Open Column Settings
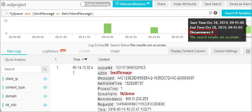Viewport: 252px width, 112px height. 226,51
